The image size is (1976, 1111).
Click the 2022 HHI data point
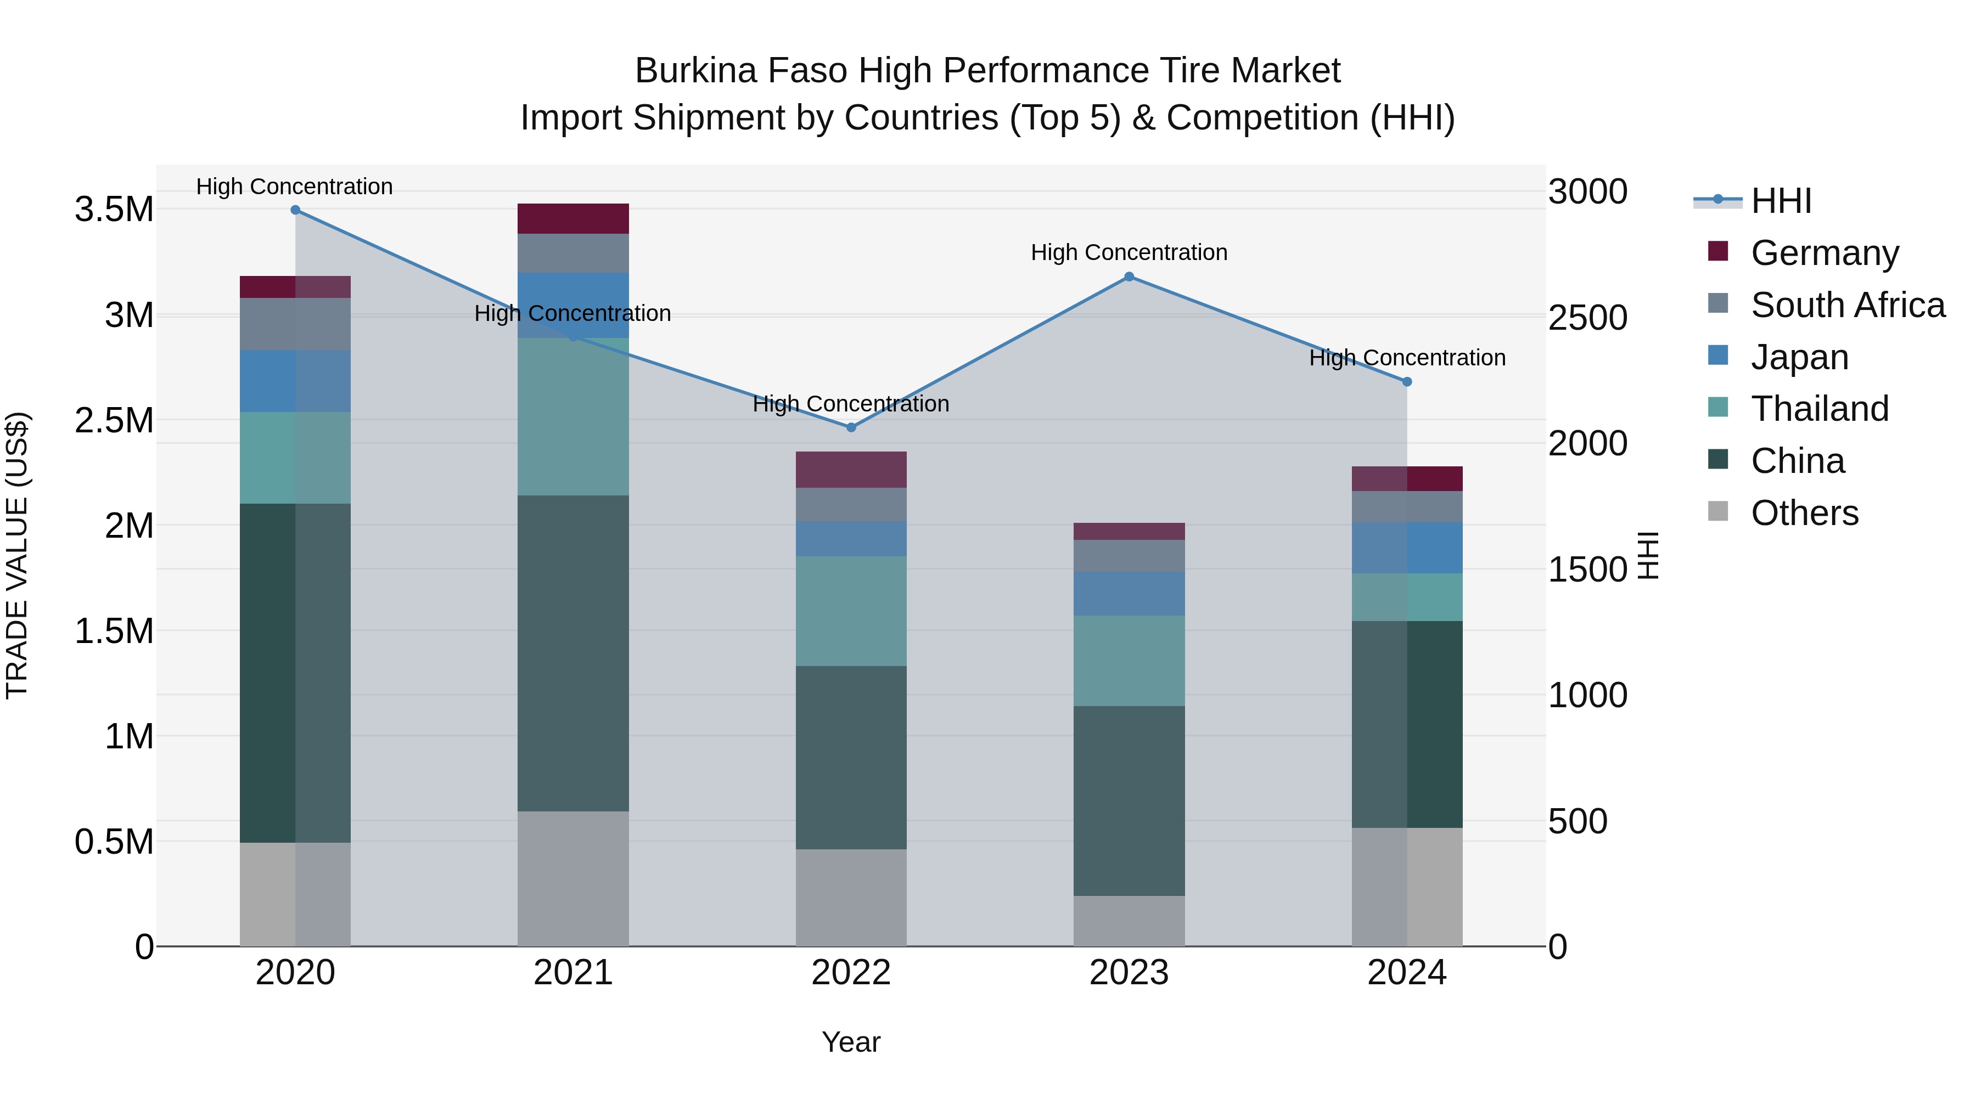click(851, 427)
